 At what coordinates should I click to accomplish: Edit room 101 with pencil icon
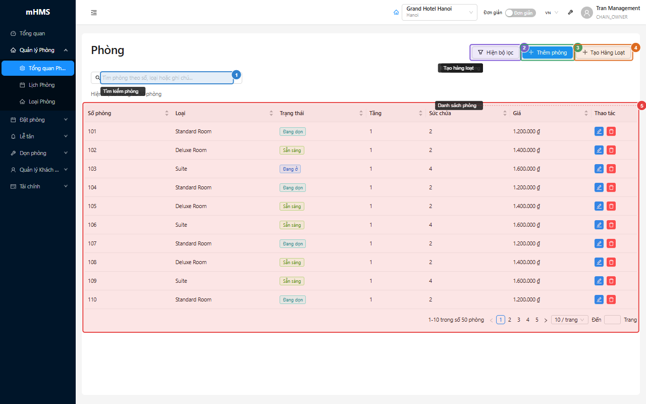click(x=599, y=131)
